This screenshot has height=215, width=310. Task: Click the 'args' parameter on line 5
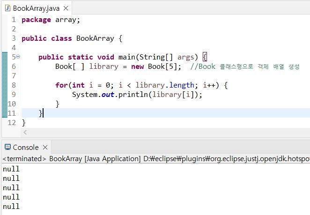pos(185,58)
